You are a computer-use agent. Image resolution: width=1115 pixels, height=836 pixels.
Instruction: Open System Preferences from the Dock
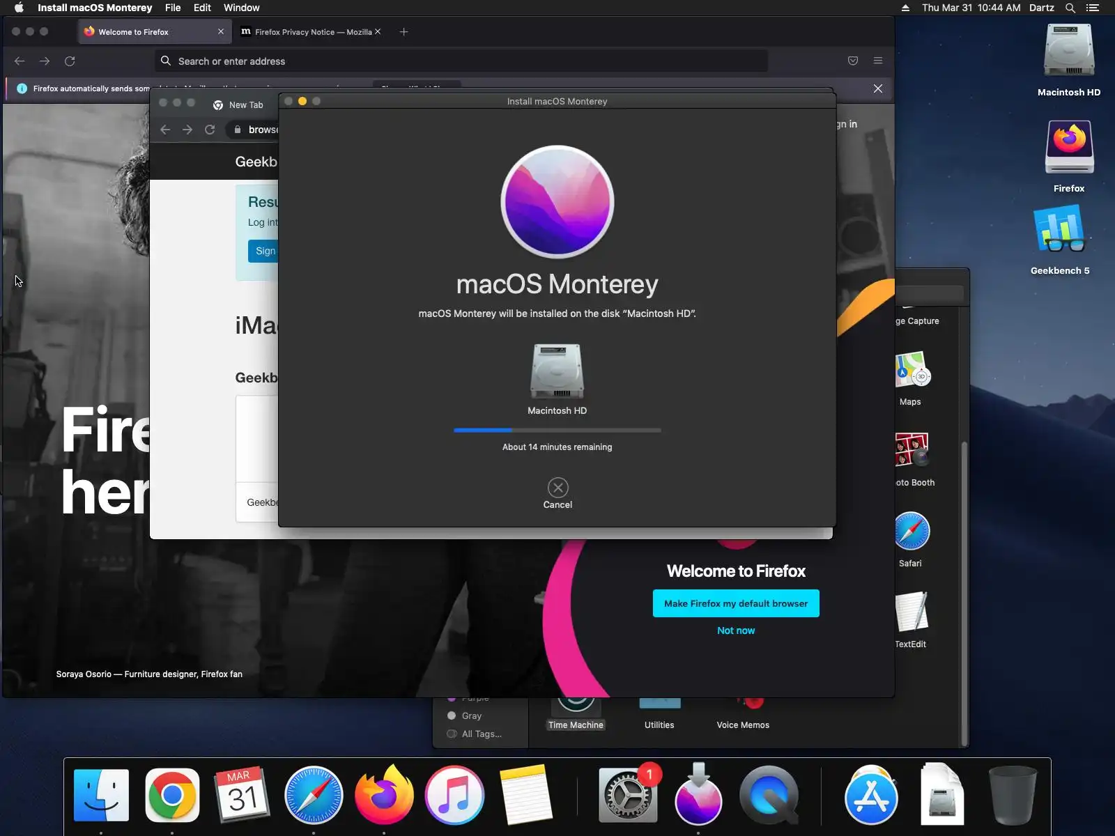click(x=628, y=796)
